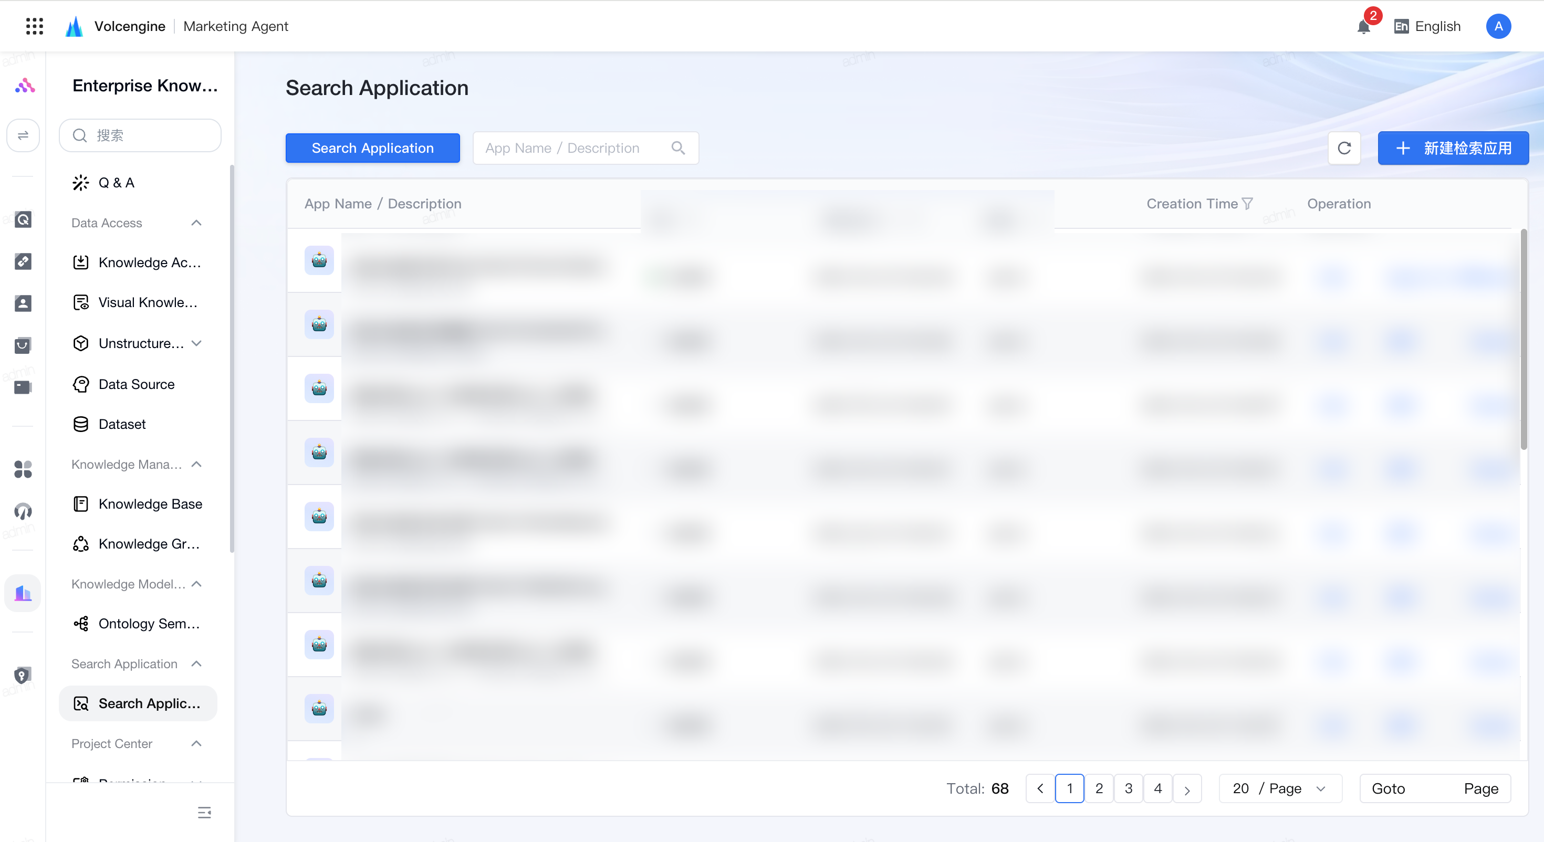This screenshot has width=1544, height=842.
Task: Click the 新建检索应用 button
Action: click(x=1453, y=148)
